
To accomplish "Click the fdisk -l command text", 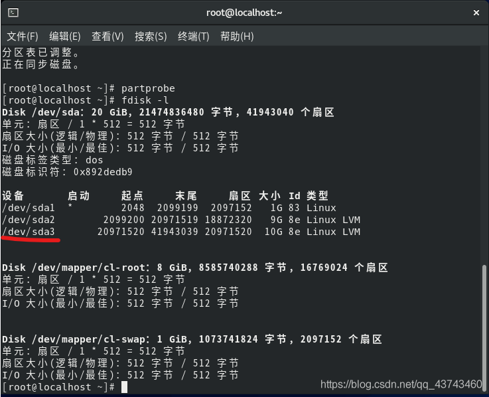I will pos(145,100).
